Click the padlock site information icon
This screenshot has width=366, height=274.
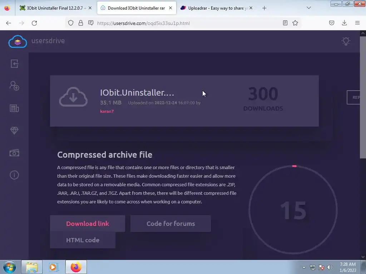point(81,23)
